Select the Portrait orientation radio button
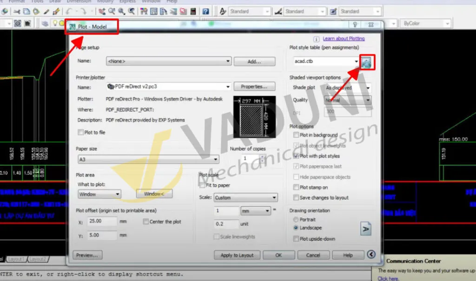The height and width of the screenshot is (281, 476). point(296,219)
